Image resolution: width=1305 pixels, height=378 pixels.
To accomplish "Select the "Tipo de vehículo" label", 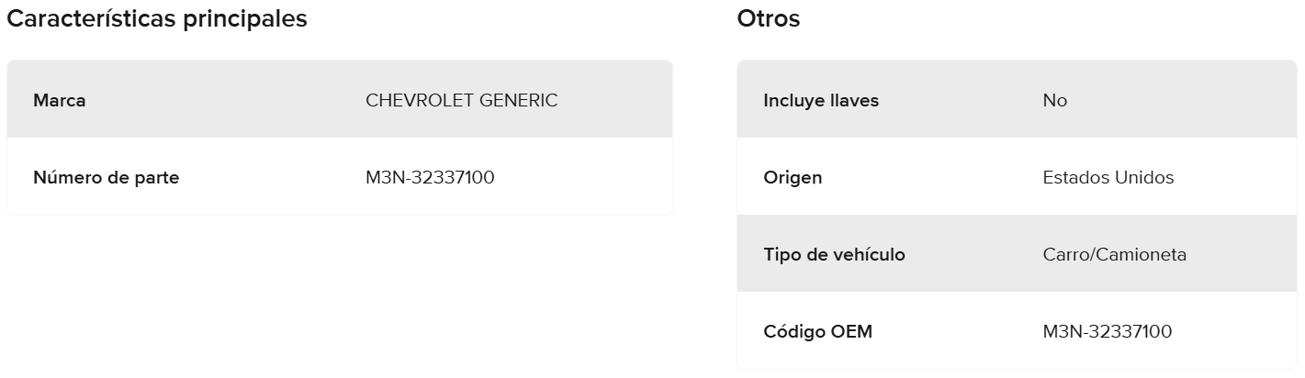I will (x=834, y=254).
